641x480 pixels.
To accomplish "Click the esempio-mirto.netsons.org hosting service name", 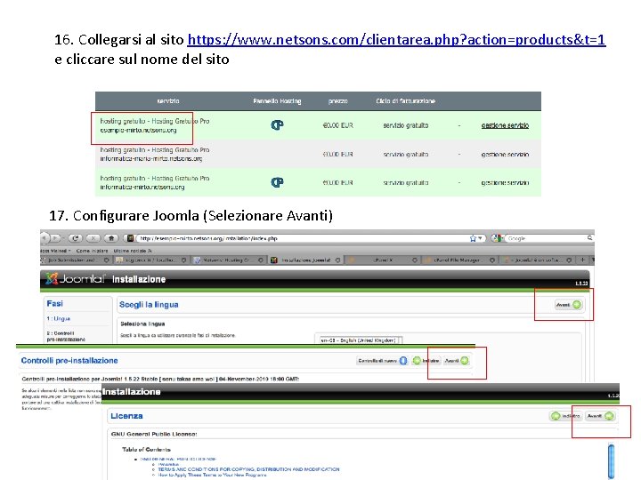I will coord(138,130).
